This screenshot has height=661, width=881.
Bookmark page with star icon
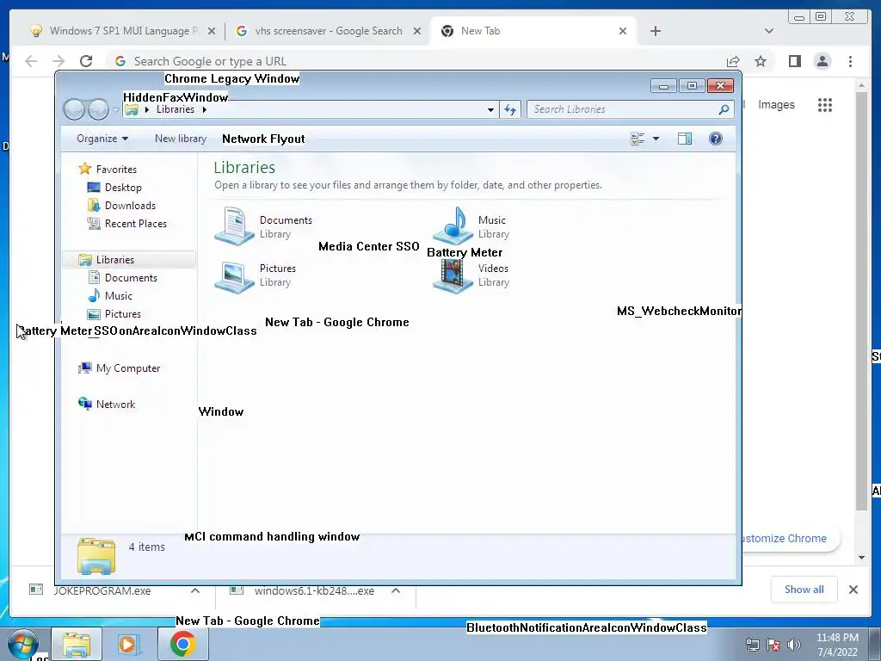click(x=761, y=61)
